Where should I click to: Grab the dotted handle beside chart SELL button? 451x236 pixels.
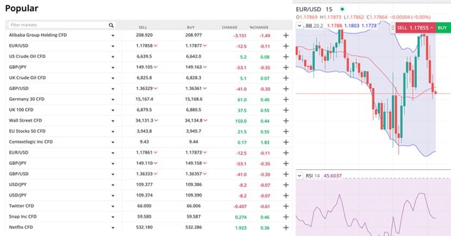point(393,28)
